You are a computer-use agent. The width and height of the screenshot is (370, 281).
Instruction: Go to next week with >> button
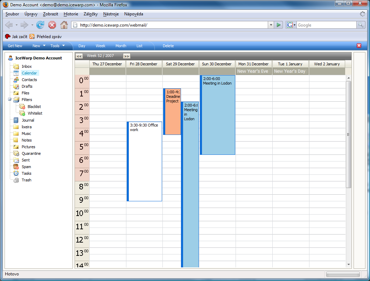127,56
